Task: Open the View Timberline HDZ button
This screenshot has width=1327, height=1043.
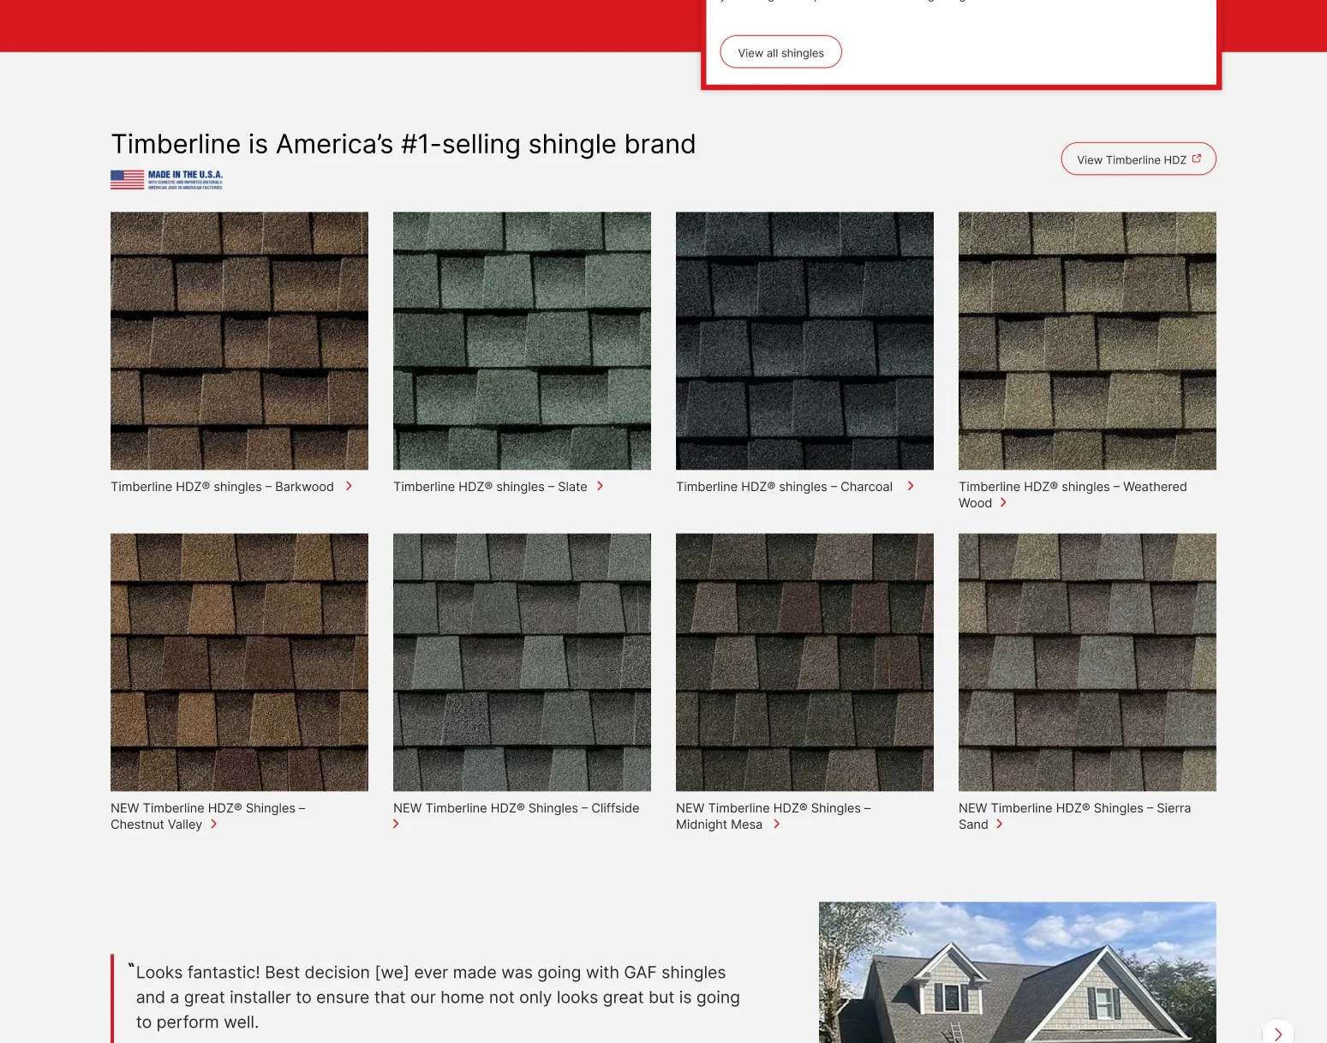Action: [1139, 159]
